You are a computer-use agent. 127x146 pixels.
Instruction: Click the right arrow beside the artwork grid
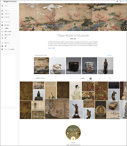coord(125,100)
